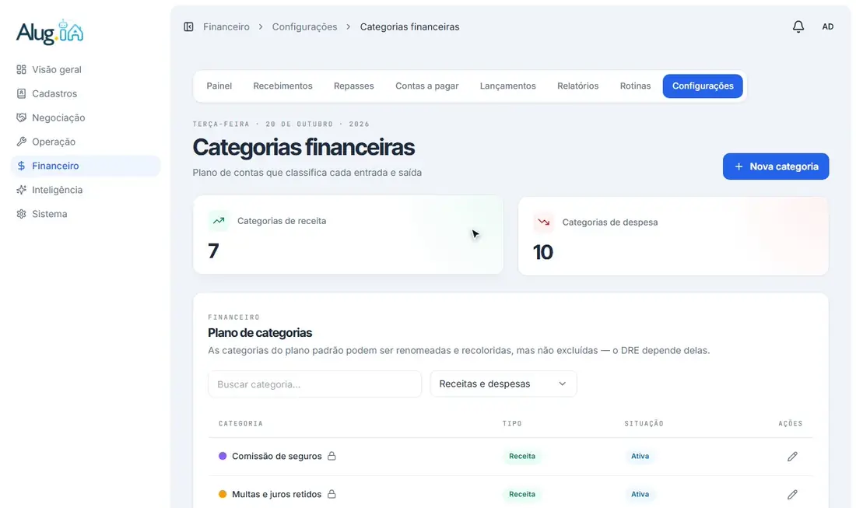
Task: Click lock icon beside Comissão de seguros
Action: click(x=332, y=456)
